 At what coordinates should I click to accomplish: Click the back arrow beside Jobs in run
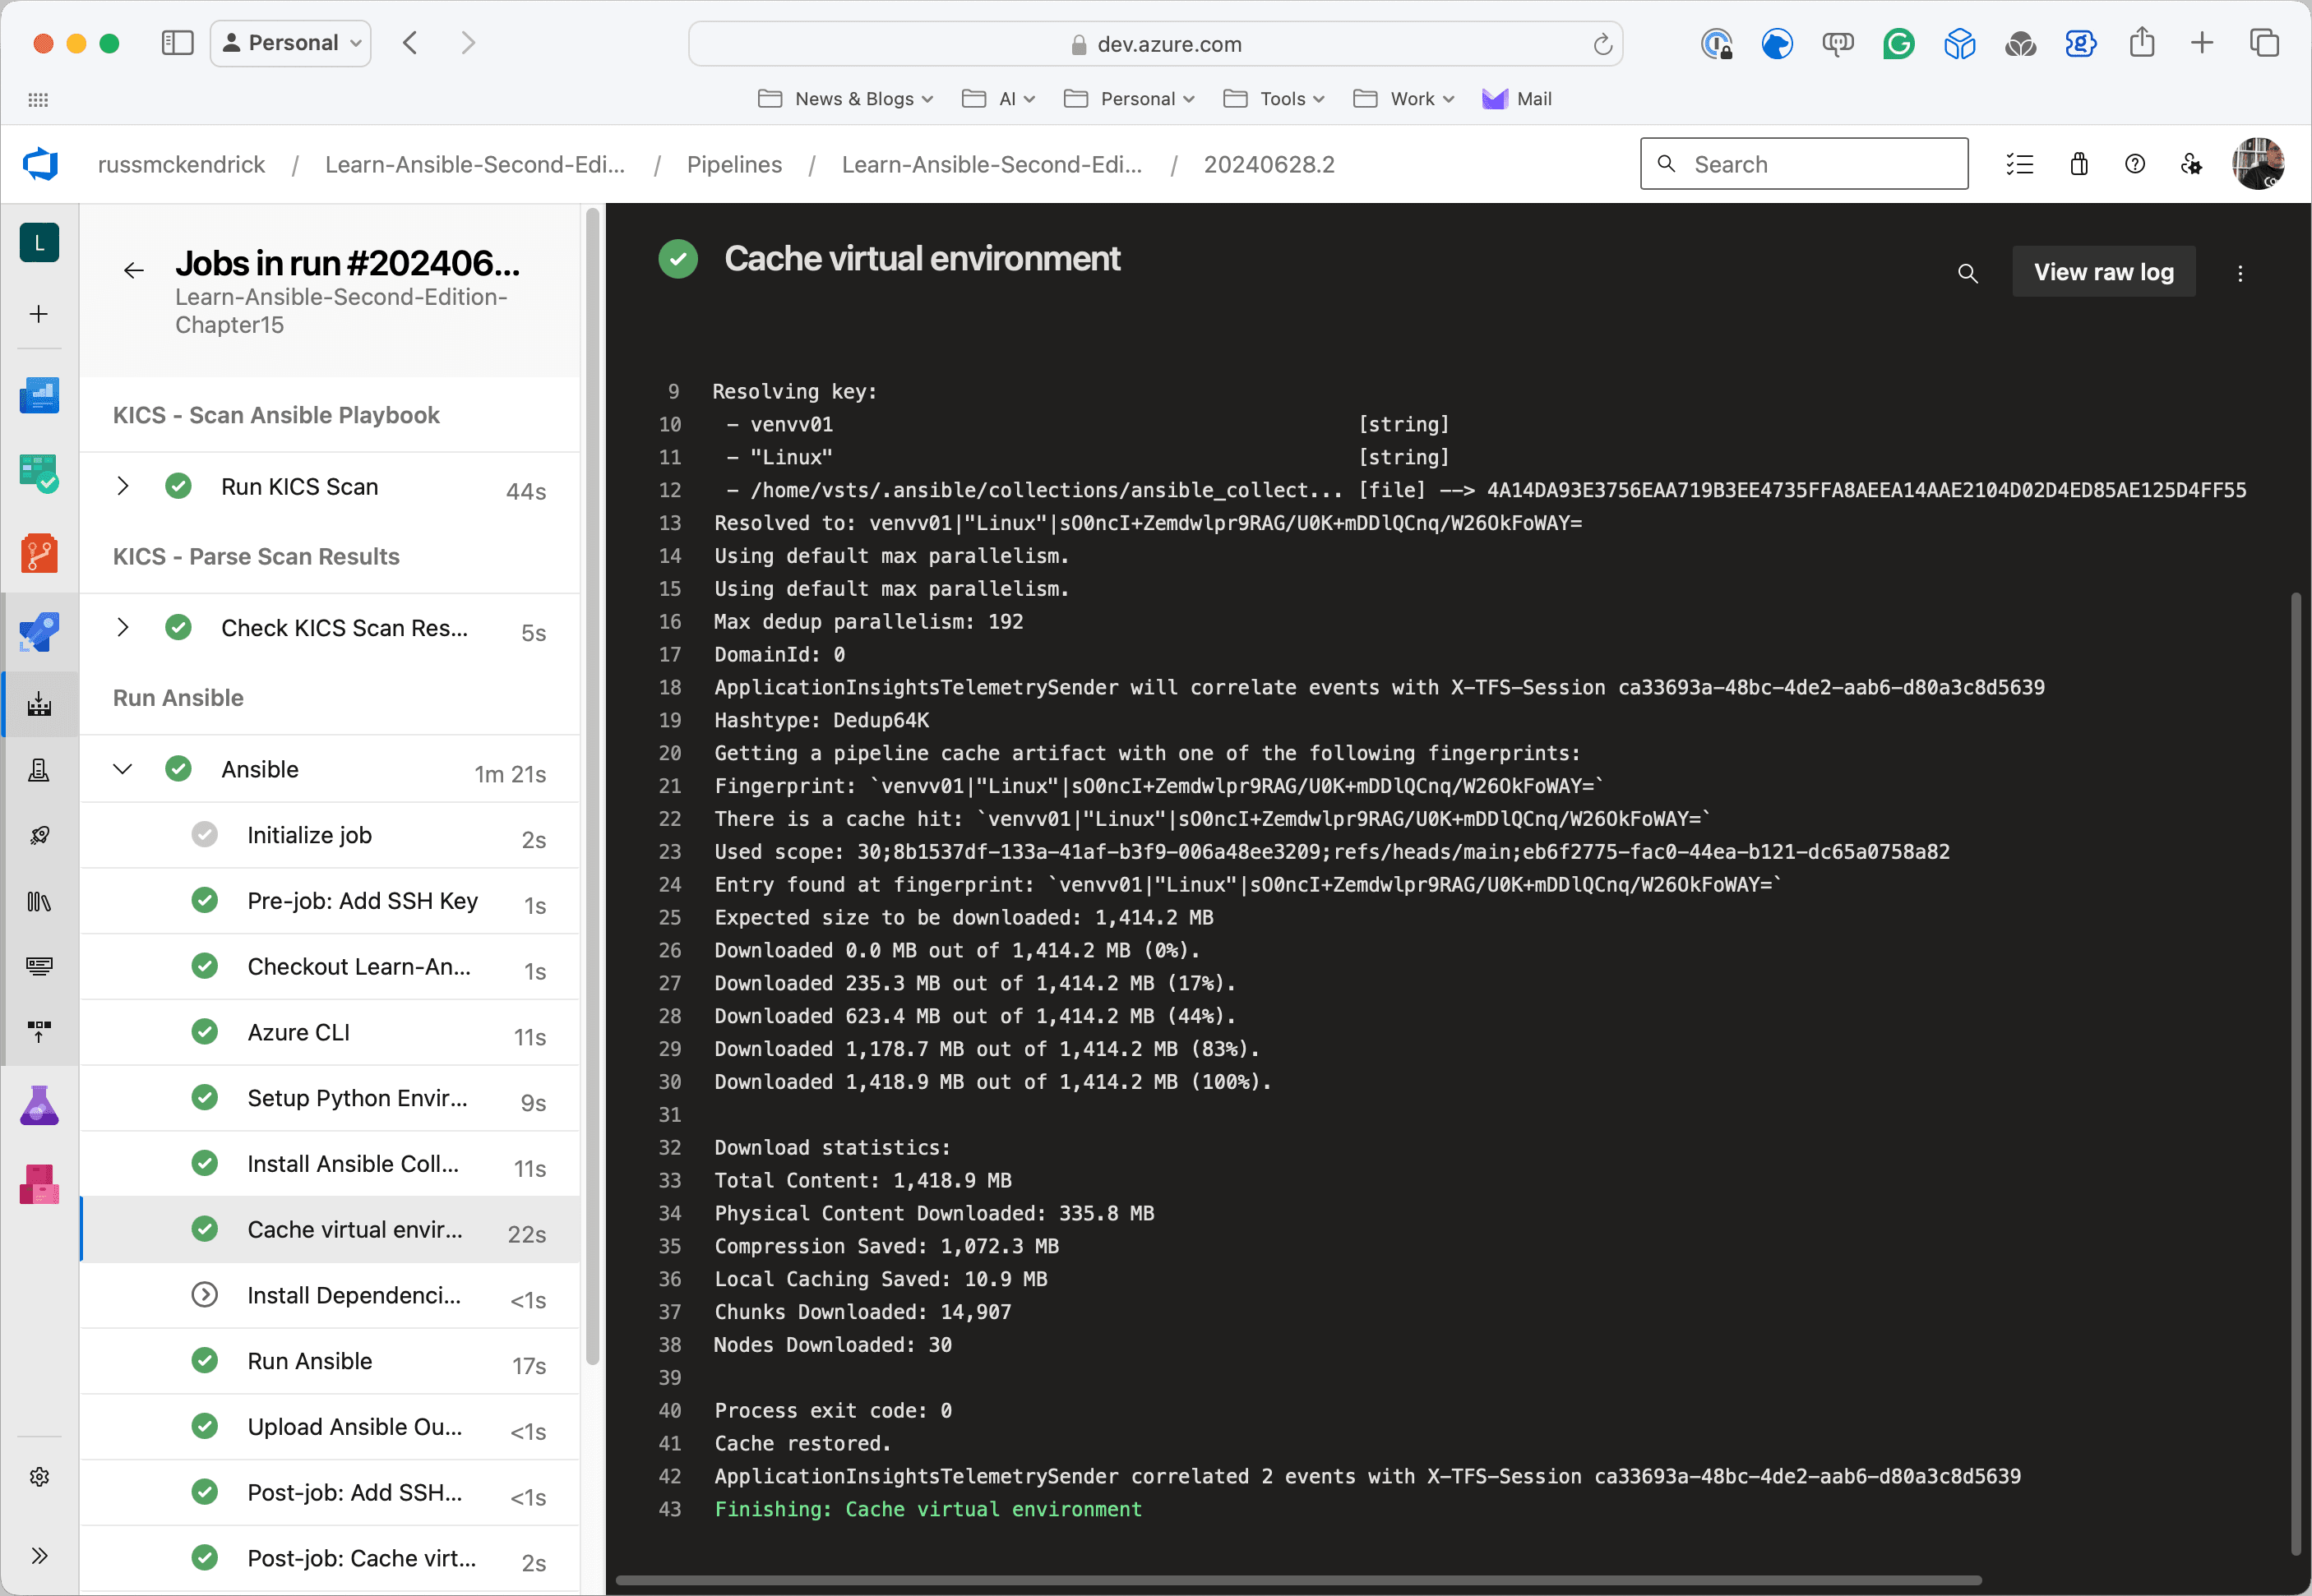pos(134,271)
